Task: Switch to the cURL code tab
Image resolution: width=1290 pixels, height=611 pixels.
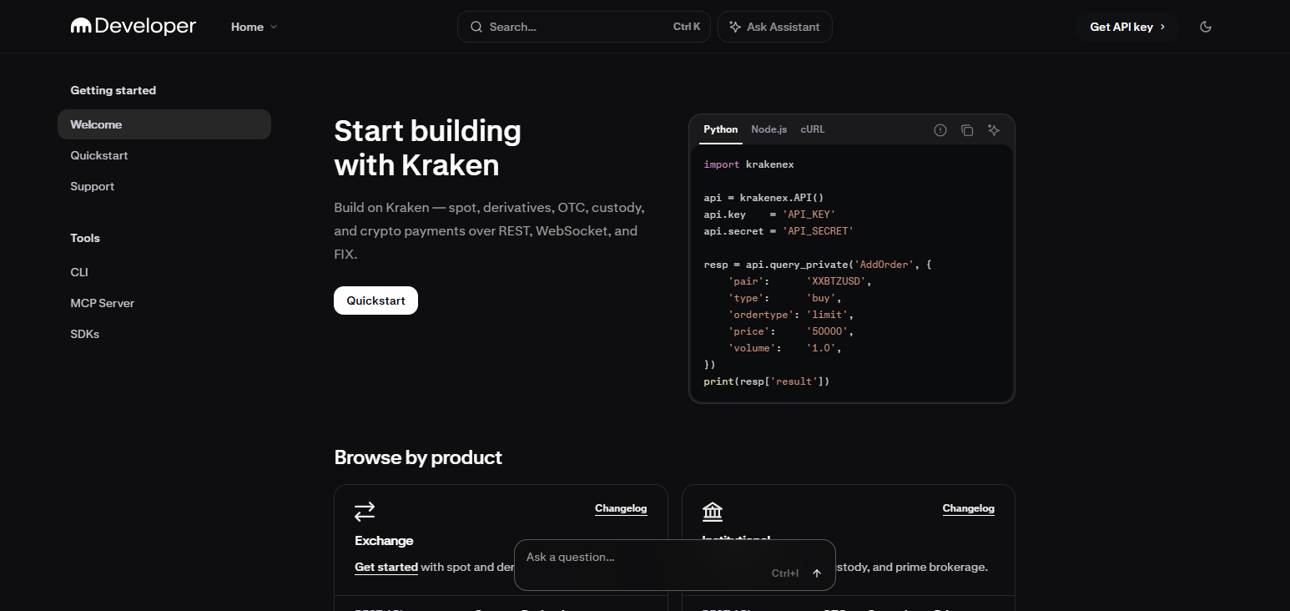Action: coord(813,129)
